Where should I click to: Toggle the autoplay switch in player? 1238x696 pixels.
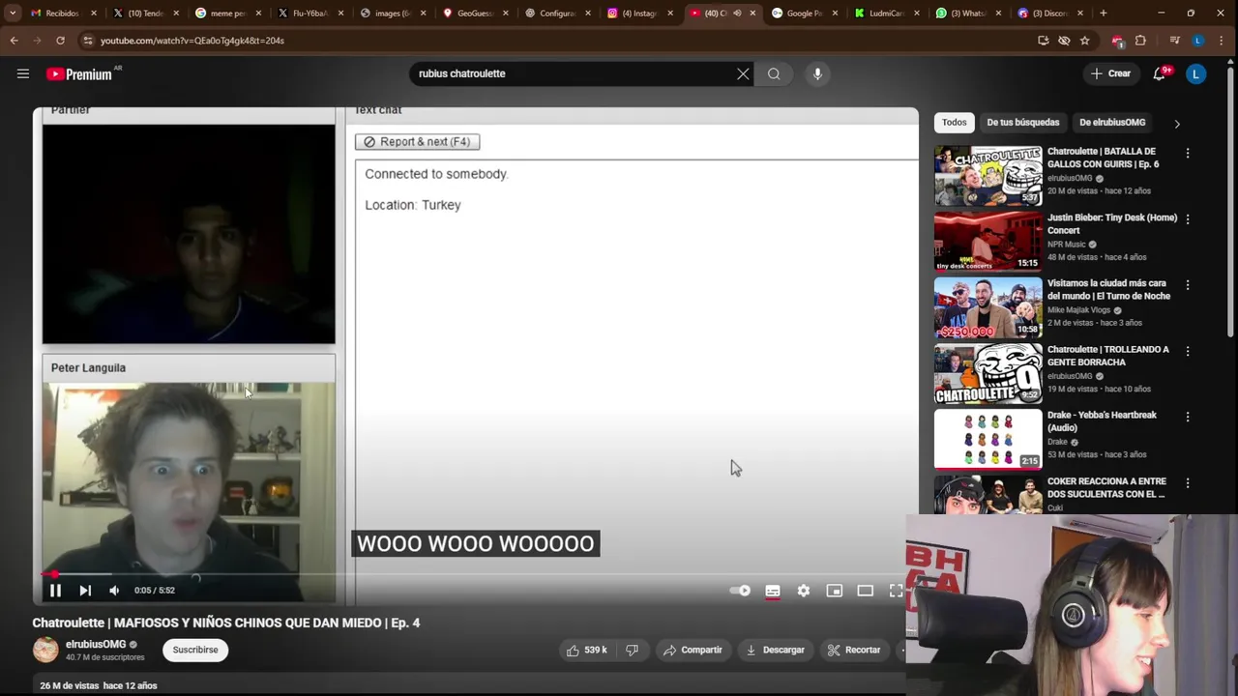[x=742, y=591]
